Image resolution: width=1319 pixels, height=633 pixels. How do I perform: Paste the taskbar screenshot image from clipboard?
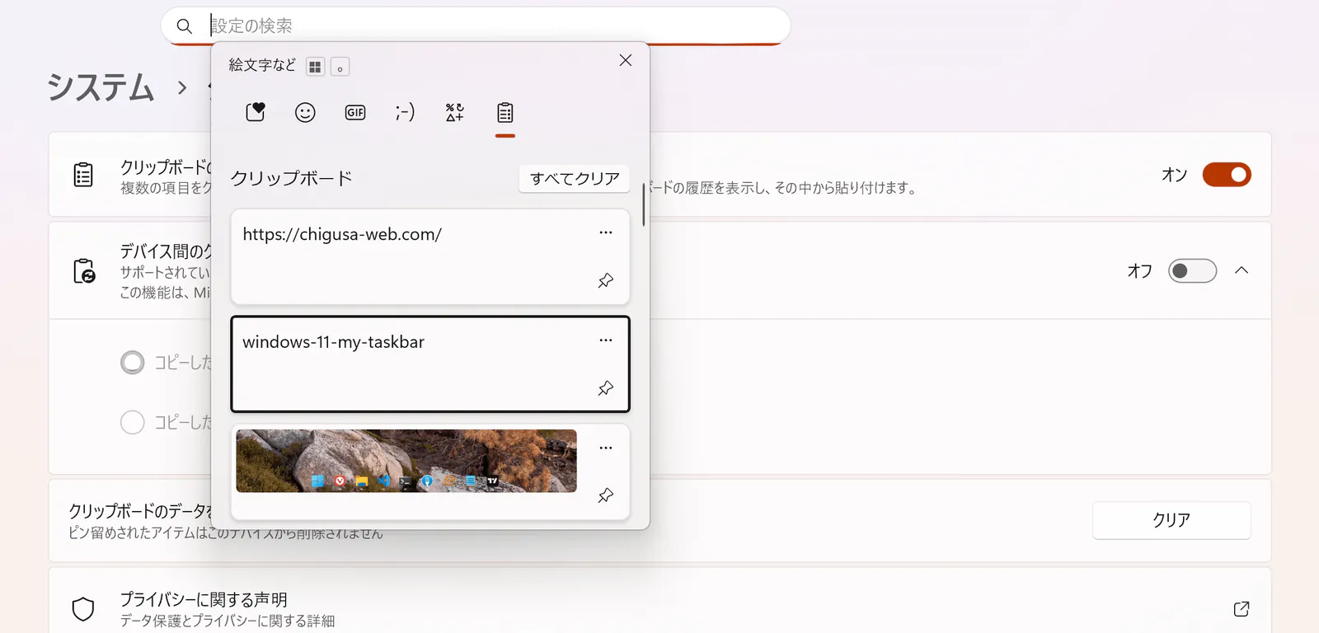(x=406, y=461)
